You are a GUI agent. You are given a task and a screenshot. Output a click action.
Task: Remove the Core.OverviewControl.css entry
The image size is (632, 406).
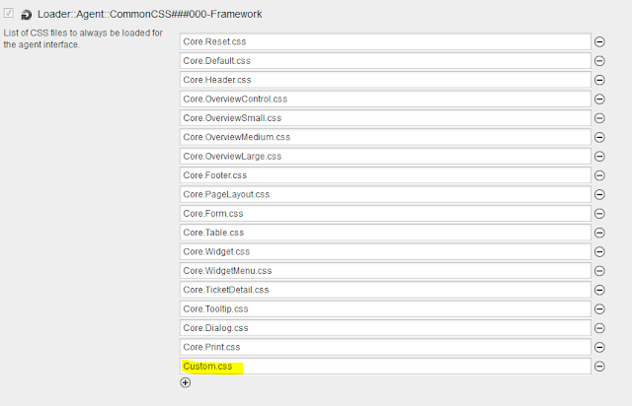pyautogui.click(x=599, y=99)
